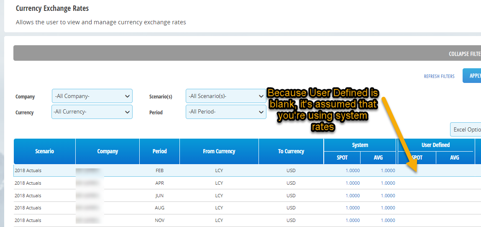Sort by the Period column header

click(x=159, y=151)
